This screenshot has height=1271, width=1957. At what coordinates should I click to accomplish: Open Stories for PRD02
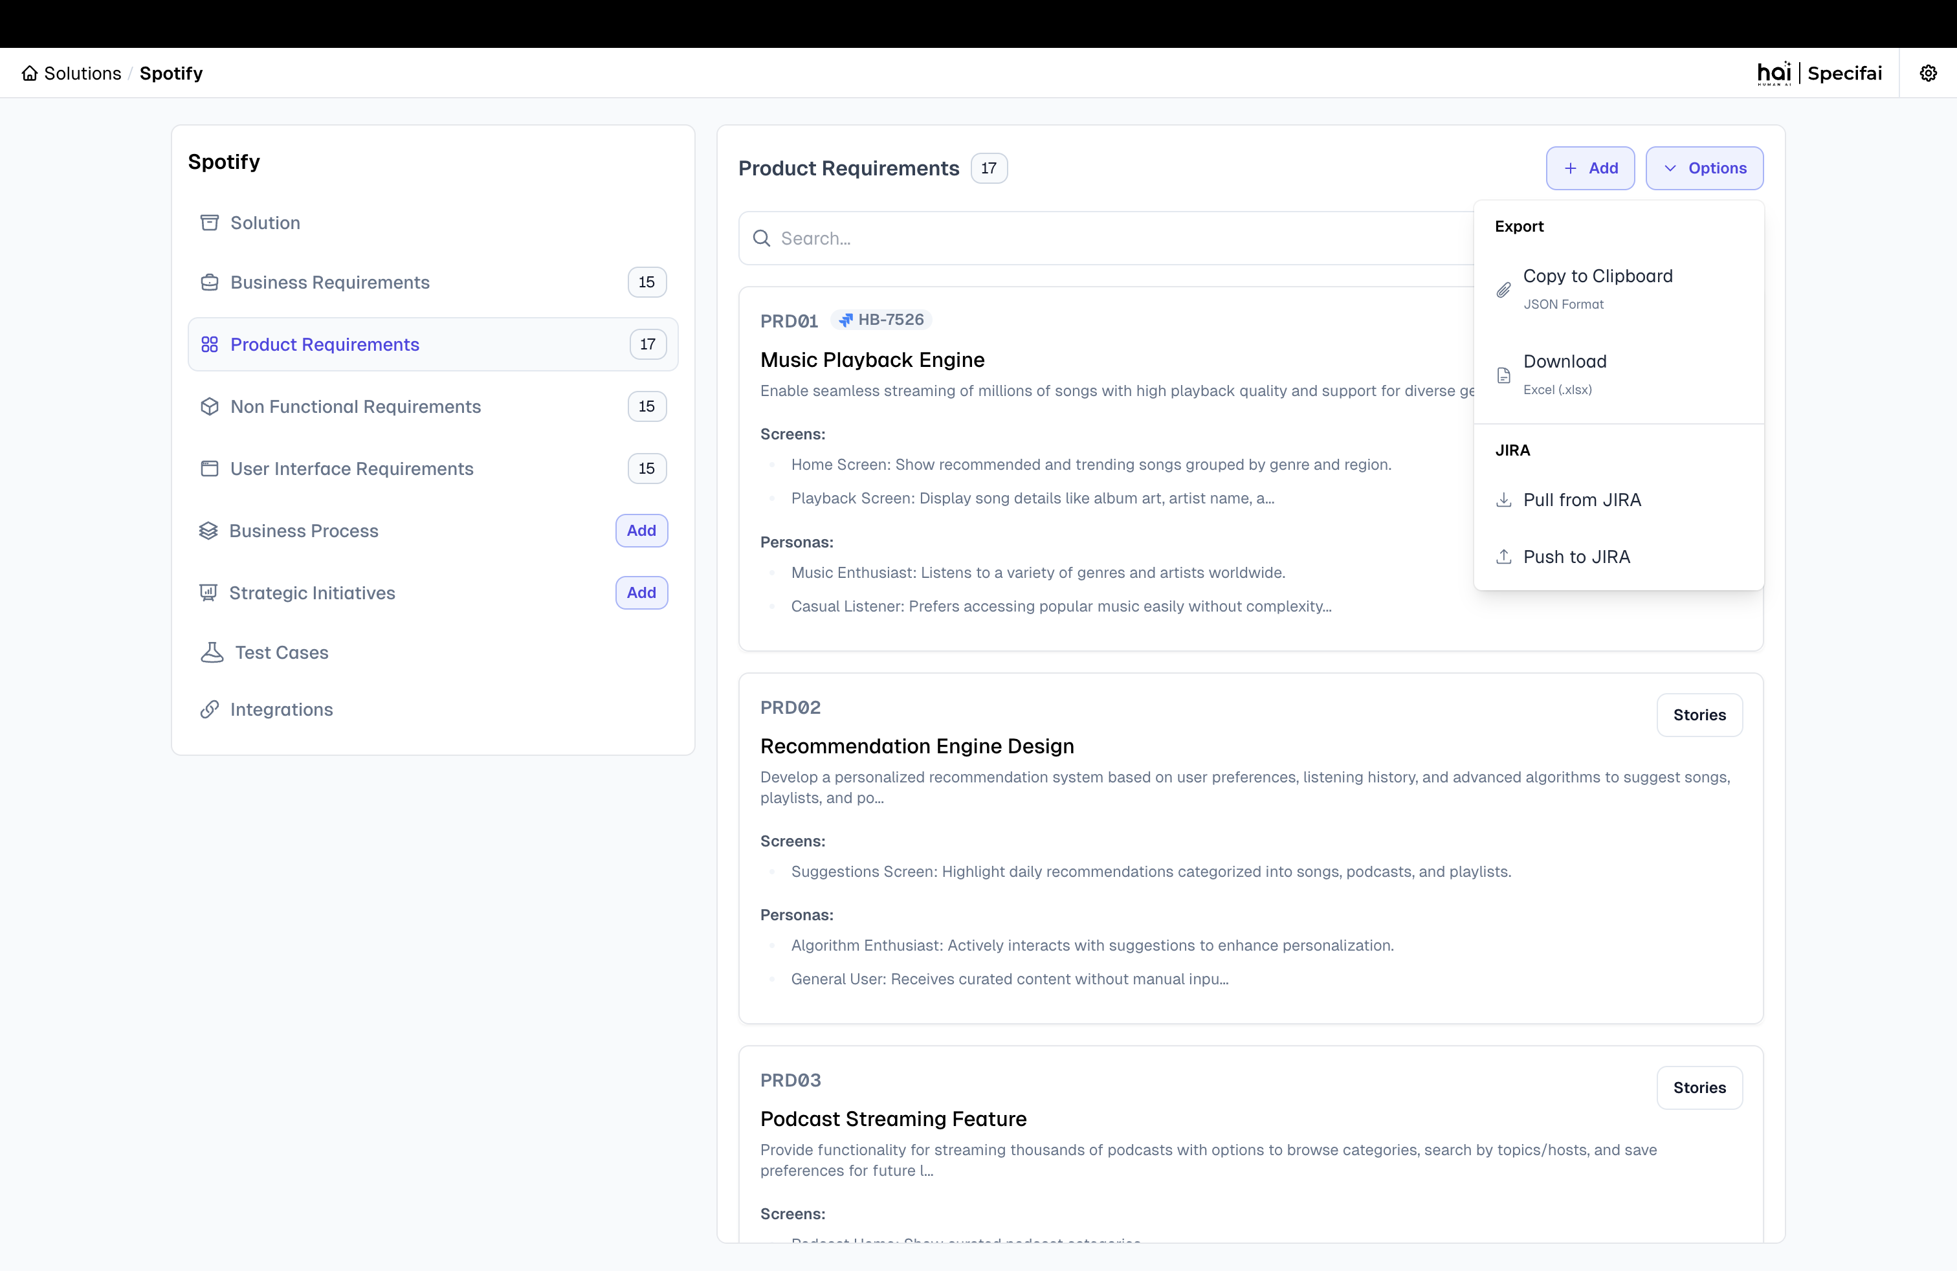pos(1699,715)
